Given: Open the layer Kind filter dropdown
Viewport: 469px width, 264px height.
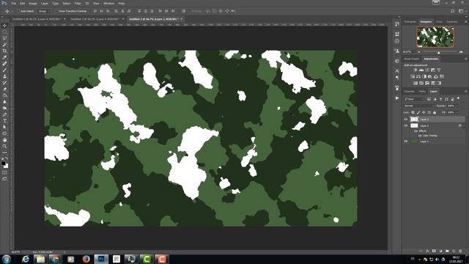Looking at the screenshot, I should [414, 99].
